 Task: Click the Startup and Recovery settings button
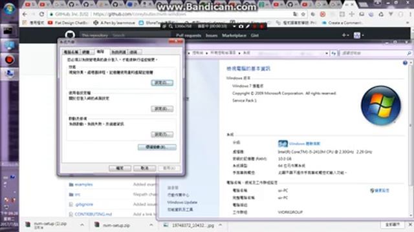pyautogui.click(x=162, y=135)
